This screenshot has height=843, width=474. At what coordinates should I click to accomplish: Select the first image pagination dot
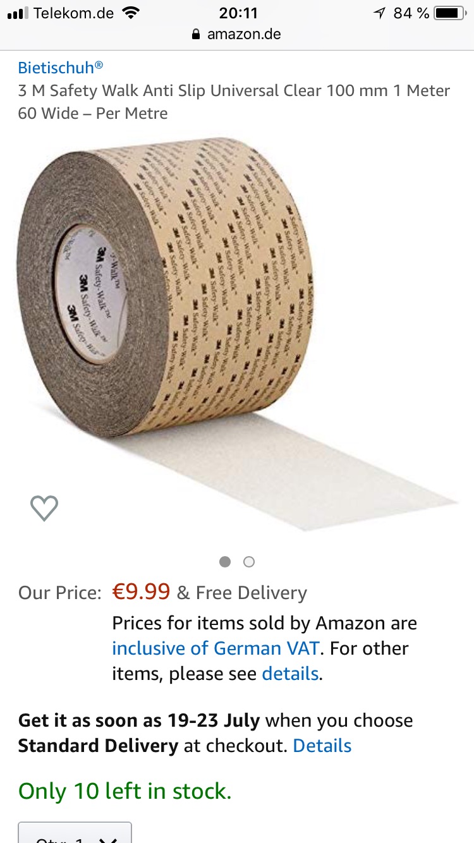click(x=225, y=561)
